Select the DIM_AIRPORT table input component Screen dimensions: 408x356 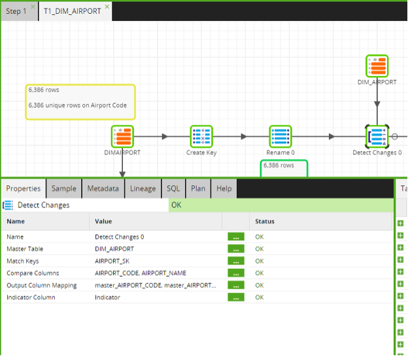point(377,66)
